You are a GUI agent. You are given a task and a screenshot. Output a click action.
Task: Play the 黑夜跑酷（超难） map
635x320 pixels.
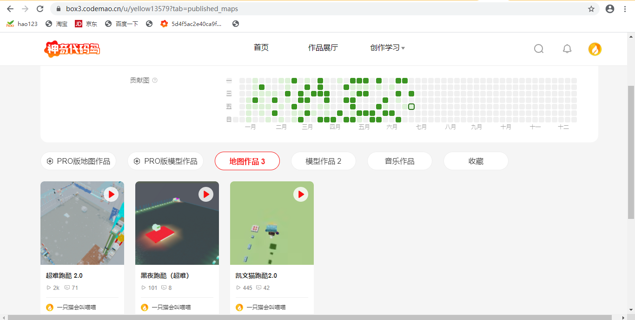206,194
